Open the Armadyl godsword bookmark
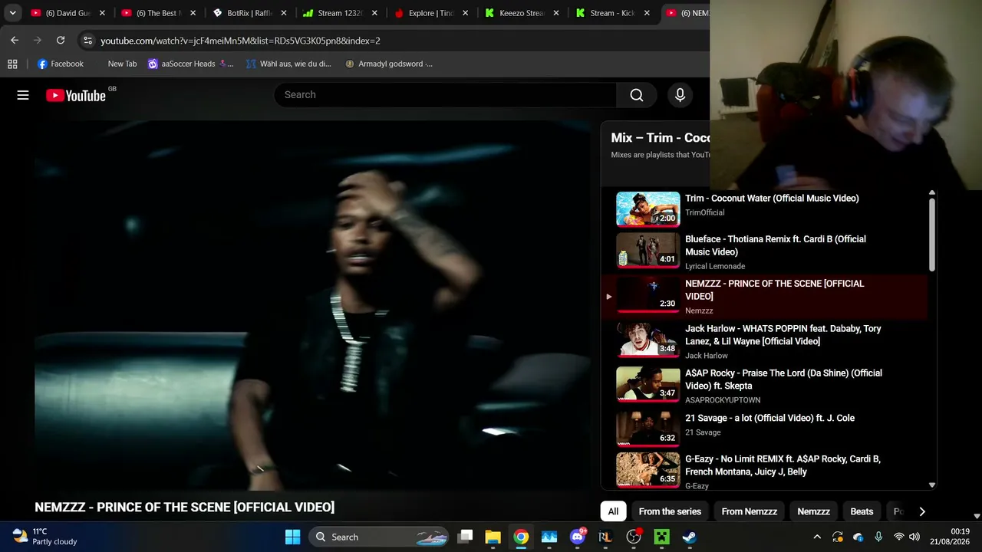Screen dimensions: 982x552 389,64
